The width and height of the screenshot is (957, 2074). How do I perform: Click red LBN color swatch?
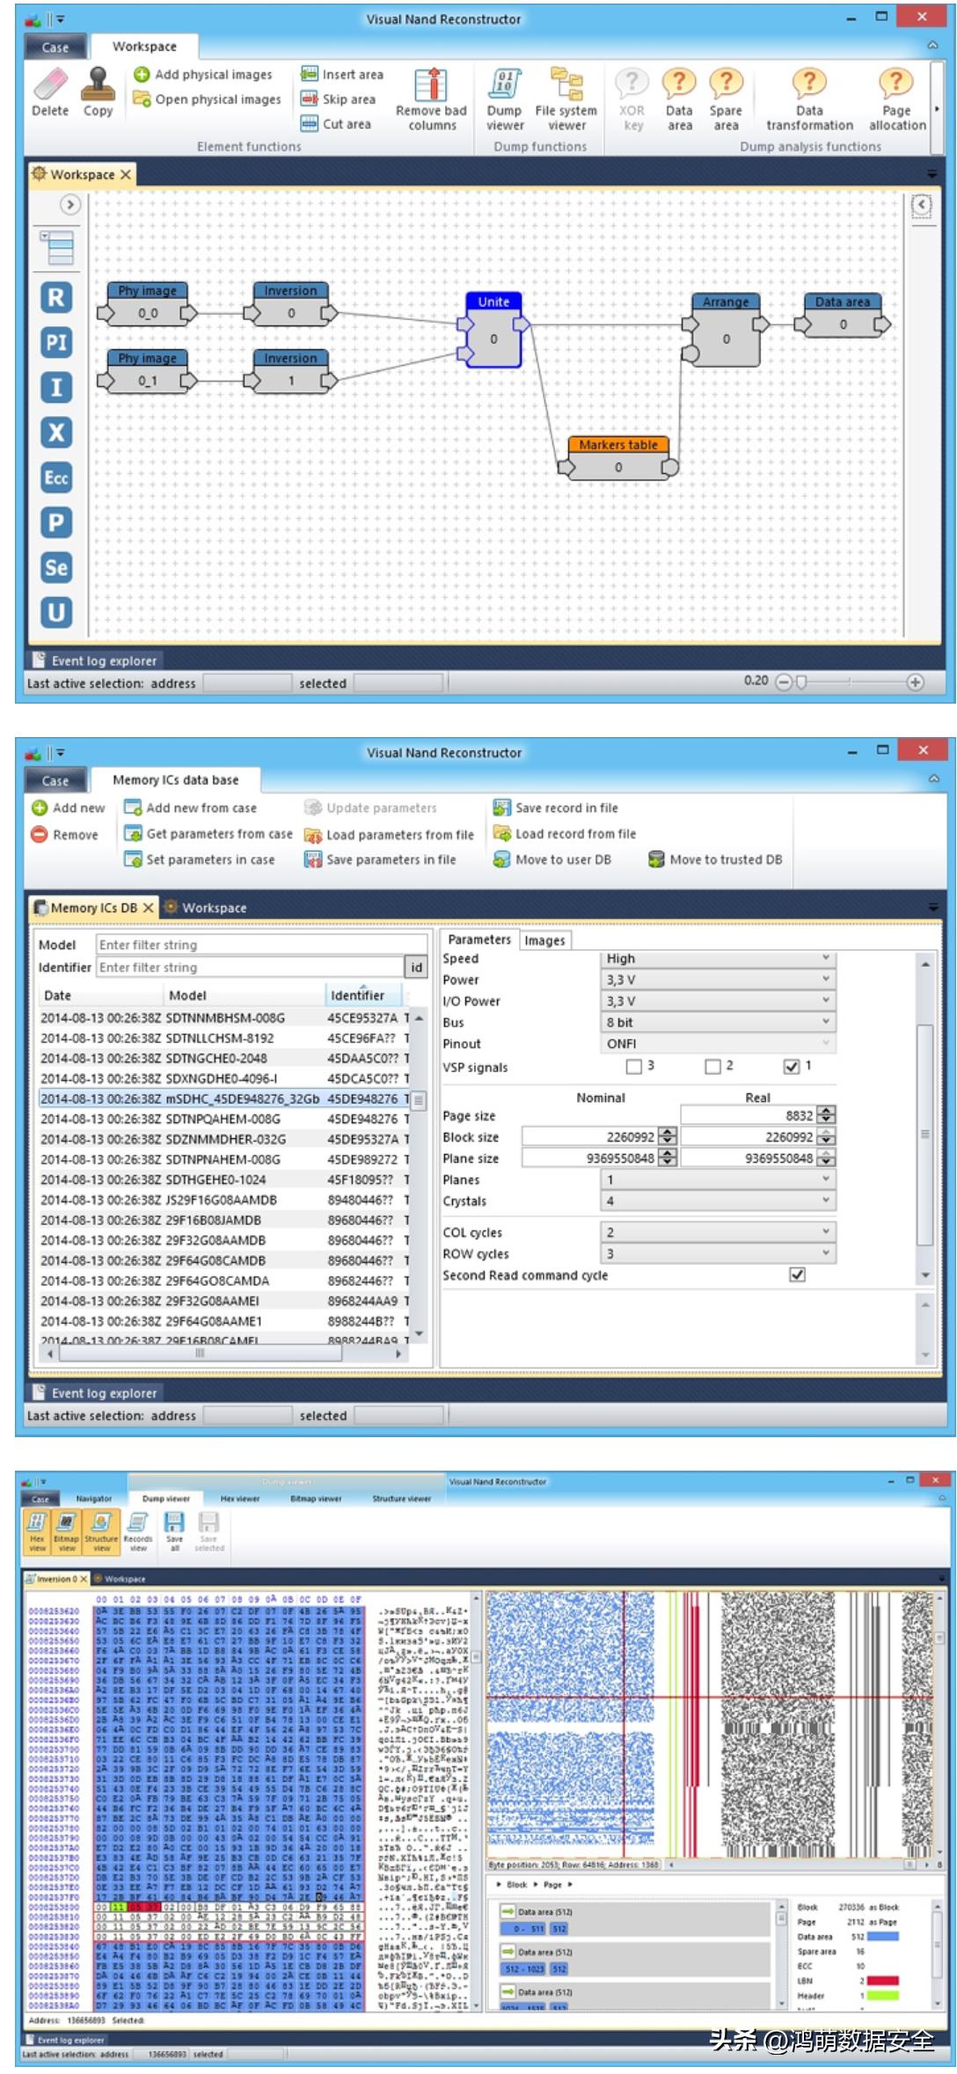point(883,1981)
